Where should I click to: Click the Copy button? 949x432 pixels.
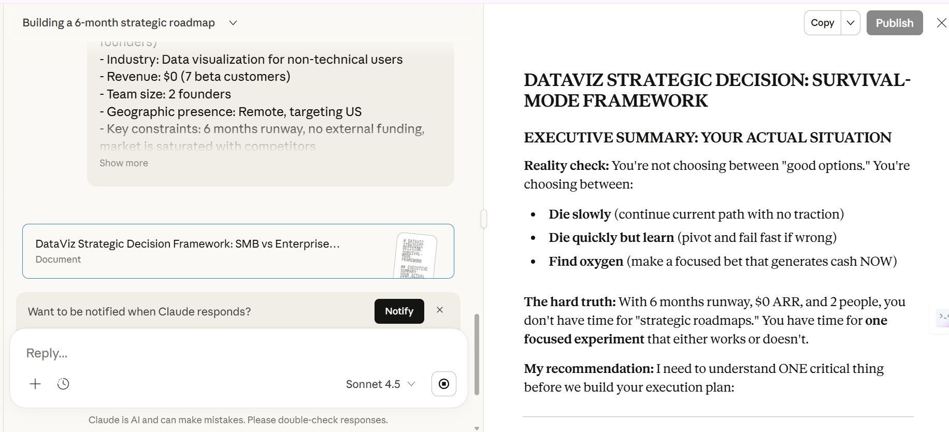822,23
